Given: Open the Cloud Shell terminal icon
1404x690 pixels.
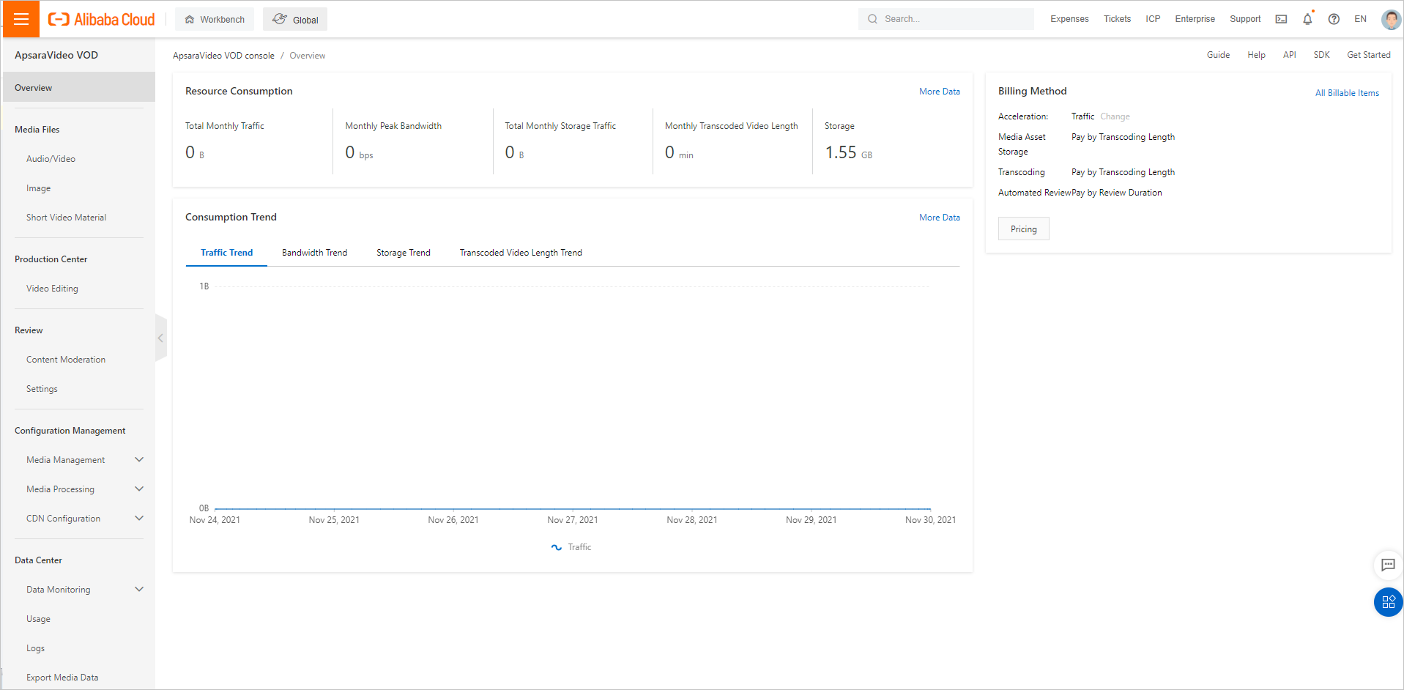Looking at the screenshot, I should pyautogui.click(x=1281, y=19).
